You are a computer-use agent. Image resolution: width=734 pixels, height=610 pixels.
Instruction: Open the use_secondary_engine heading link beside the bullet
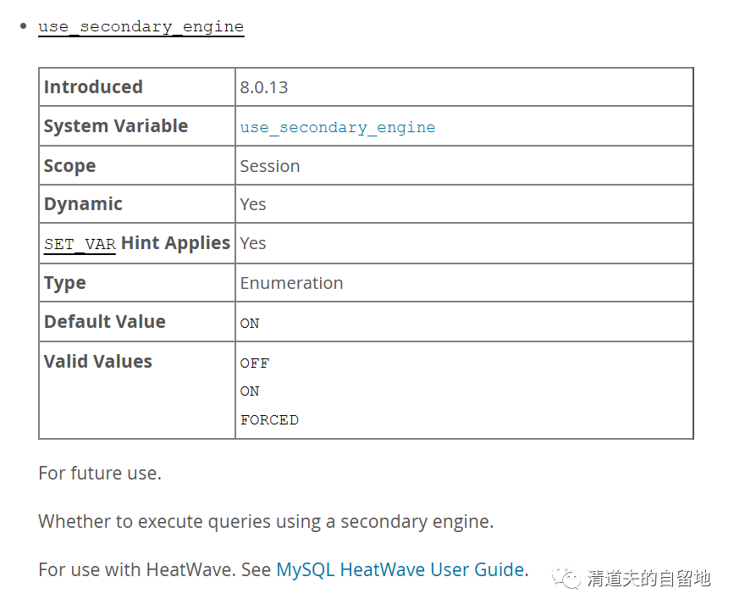pyautogui.click(x=141, y=26)
